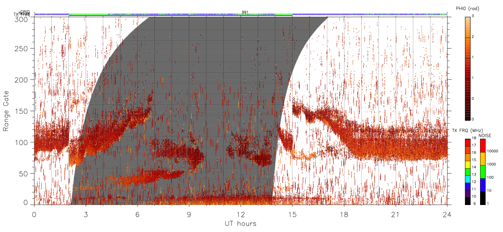Screen dimensions: 503x232
Task: Click the 17 label on TX FRQ legend
Action: 474,145
